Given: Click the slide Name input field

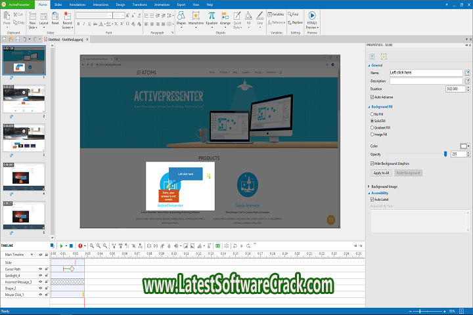Looking at the screenshot, I should tap(426, 72).
